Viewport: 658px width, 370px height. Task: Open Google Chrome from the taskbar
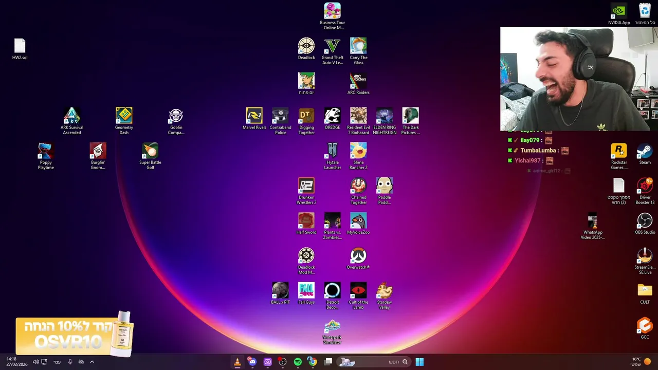[312, 362]
